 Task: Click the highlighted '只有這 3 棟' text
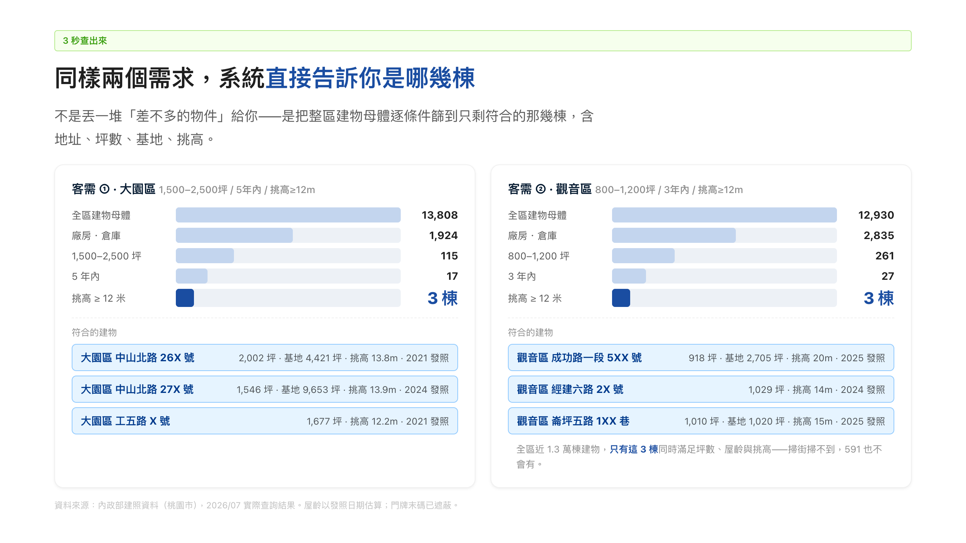[634, 449]
